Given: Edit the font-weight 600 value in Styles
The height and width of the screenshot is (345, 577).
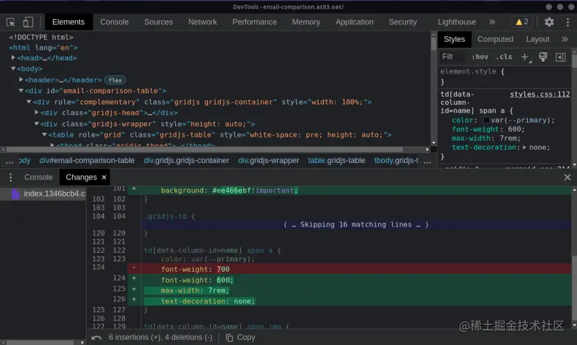Looking at the screenshot, I should click(515, 129).
